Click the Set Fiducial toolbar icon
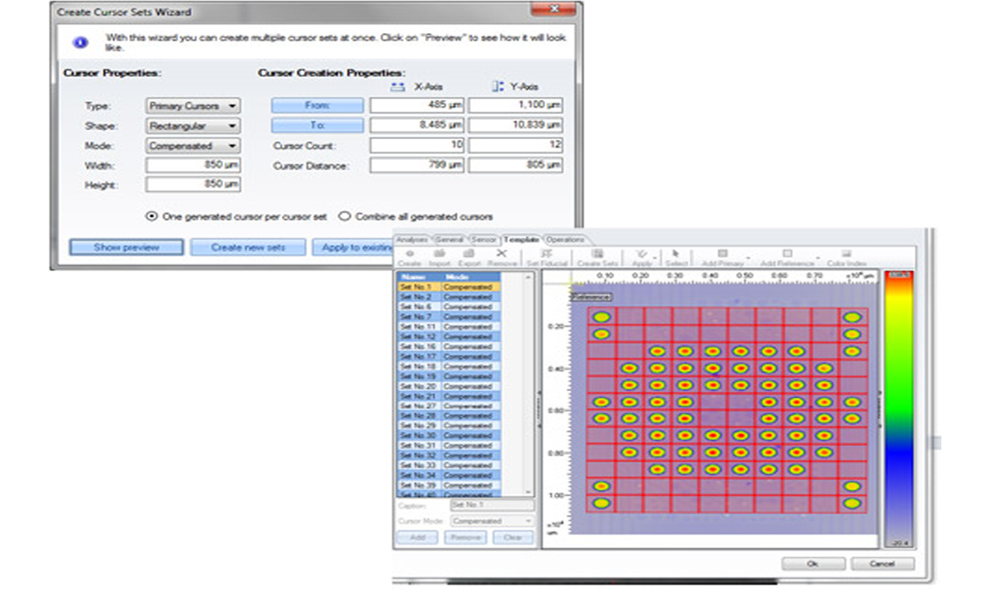Screen dimensions: 995x590 [x=546, y=257]
